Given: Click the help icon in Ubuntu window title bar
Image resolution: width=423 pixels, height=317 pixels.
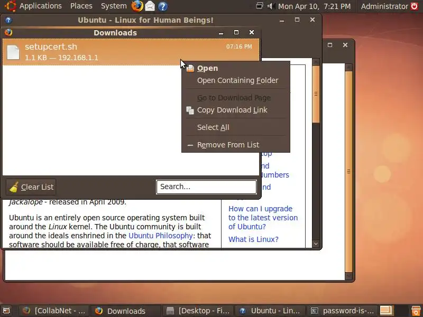Looking at the screenshot, I should click(8, 20).
